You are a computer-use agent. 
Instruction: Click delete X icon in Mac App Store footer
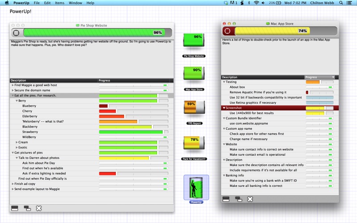pos(250,199)
